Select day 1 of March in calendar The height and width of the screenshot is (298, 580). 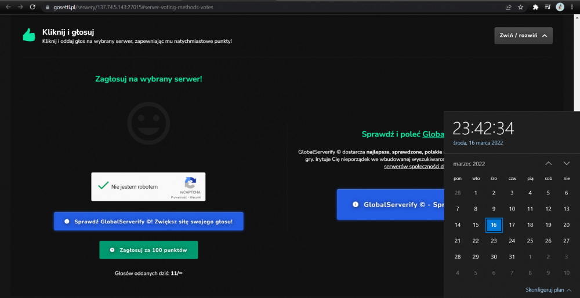click(476, 193)
